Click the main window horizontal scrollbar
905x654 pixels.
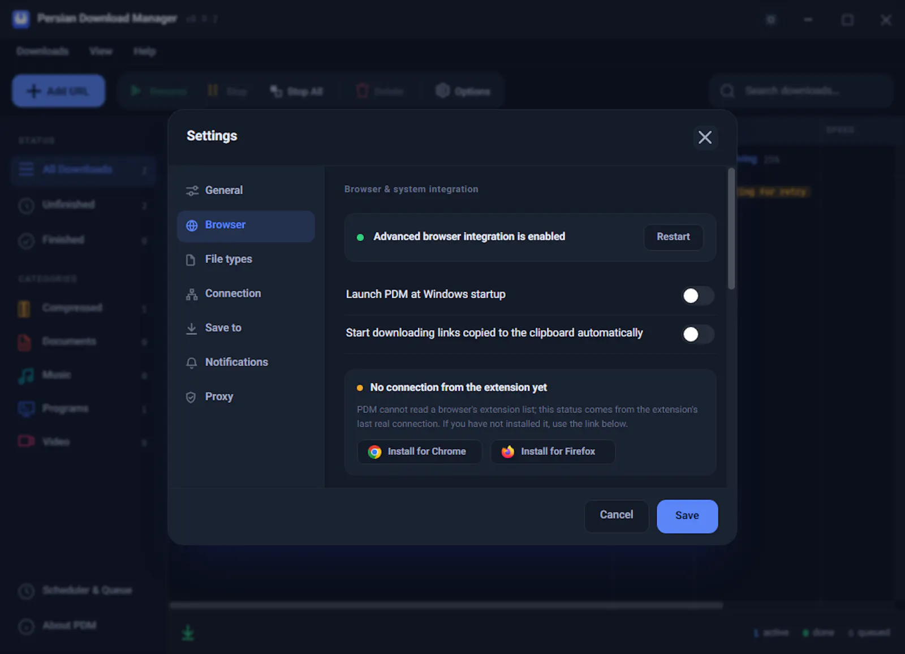[446, 605]
